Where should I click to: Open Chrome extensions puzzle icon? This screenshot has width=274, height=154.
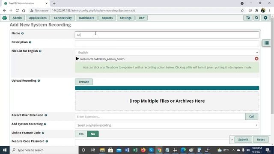(256, 10)
